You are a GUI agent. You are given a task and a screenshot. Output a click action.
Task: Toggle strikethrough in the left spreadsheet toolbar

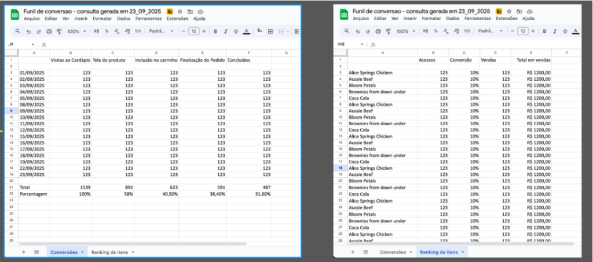coord(236,31)
